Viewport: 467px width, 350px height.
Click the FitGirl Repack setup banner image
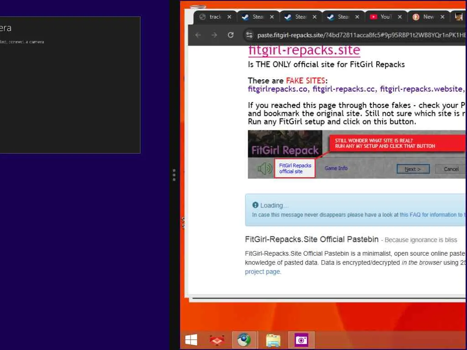(x=357, y=154)
